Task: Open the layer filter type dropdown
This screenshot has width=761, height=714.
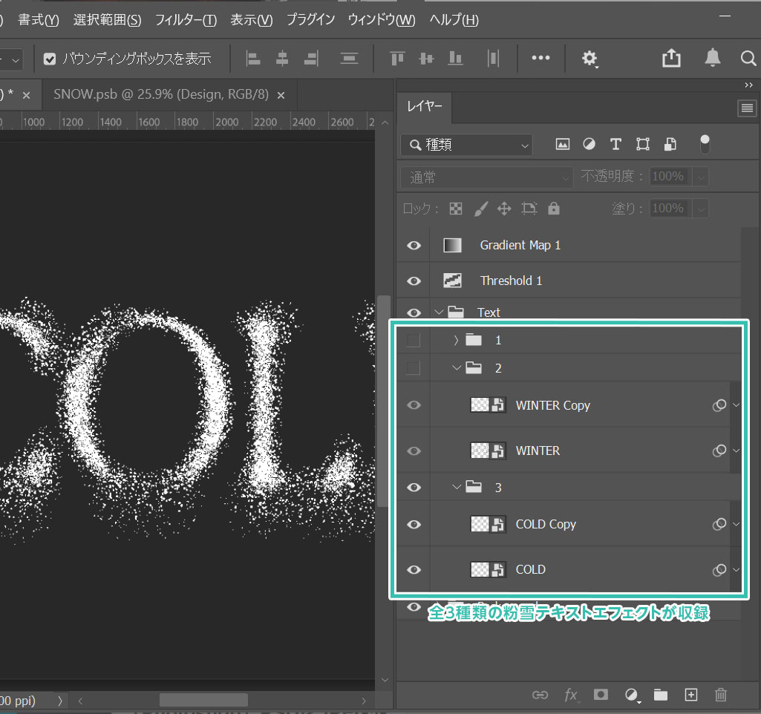Action: tap(466, 145)
